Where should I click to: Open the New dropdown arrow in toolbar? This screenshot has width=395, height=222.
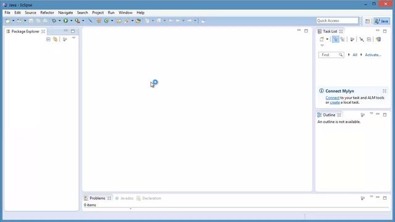click(x=14, y=21)
